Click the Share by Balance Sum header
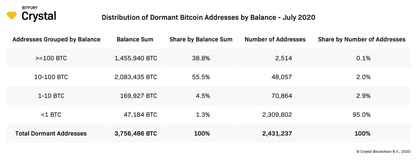Viewport: 417px width, 160px height. pyautogui.click(x=201, y=39)
